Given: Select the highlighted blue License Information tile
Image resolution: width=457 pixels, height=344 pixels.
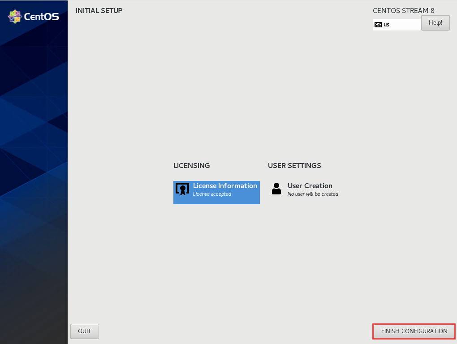Looking at the screenshot, I should pos(216,192).
